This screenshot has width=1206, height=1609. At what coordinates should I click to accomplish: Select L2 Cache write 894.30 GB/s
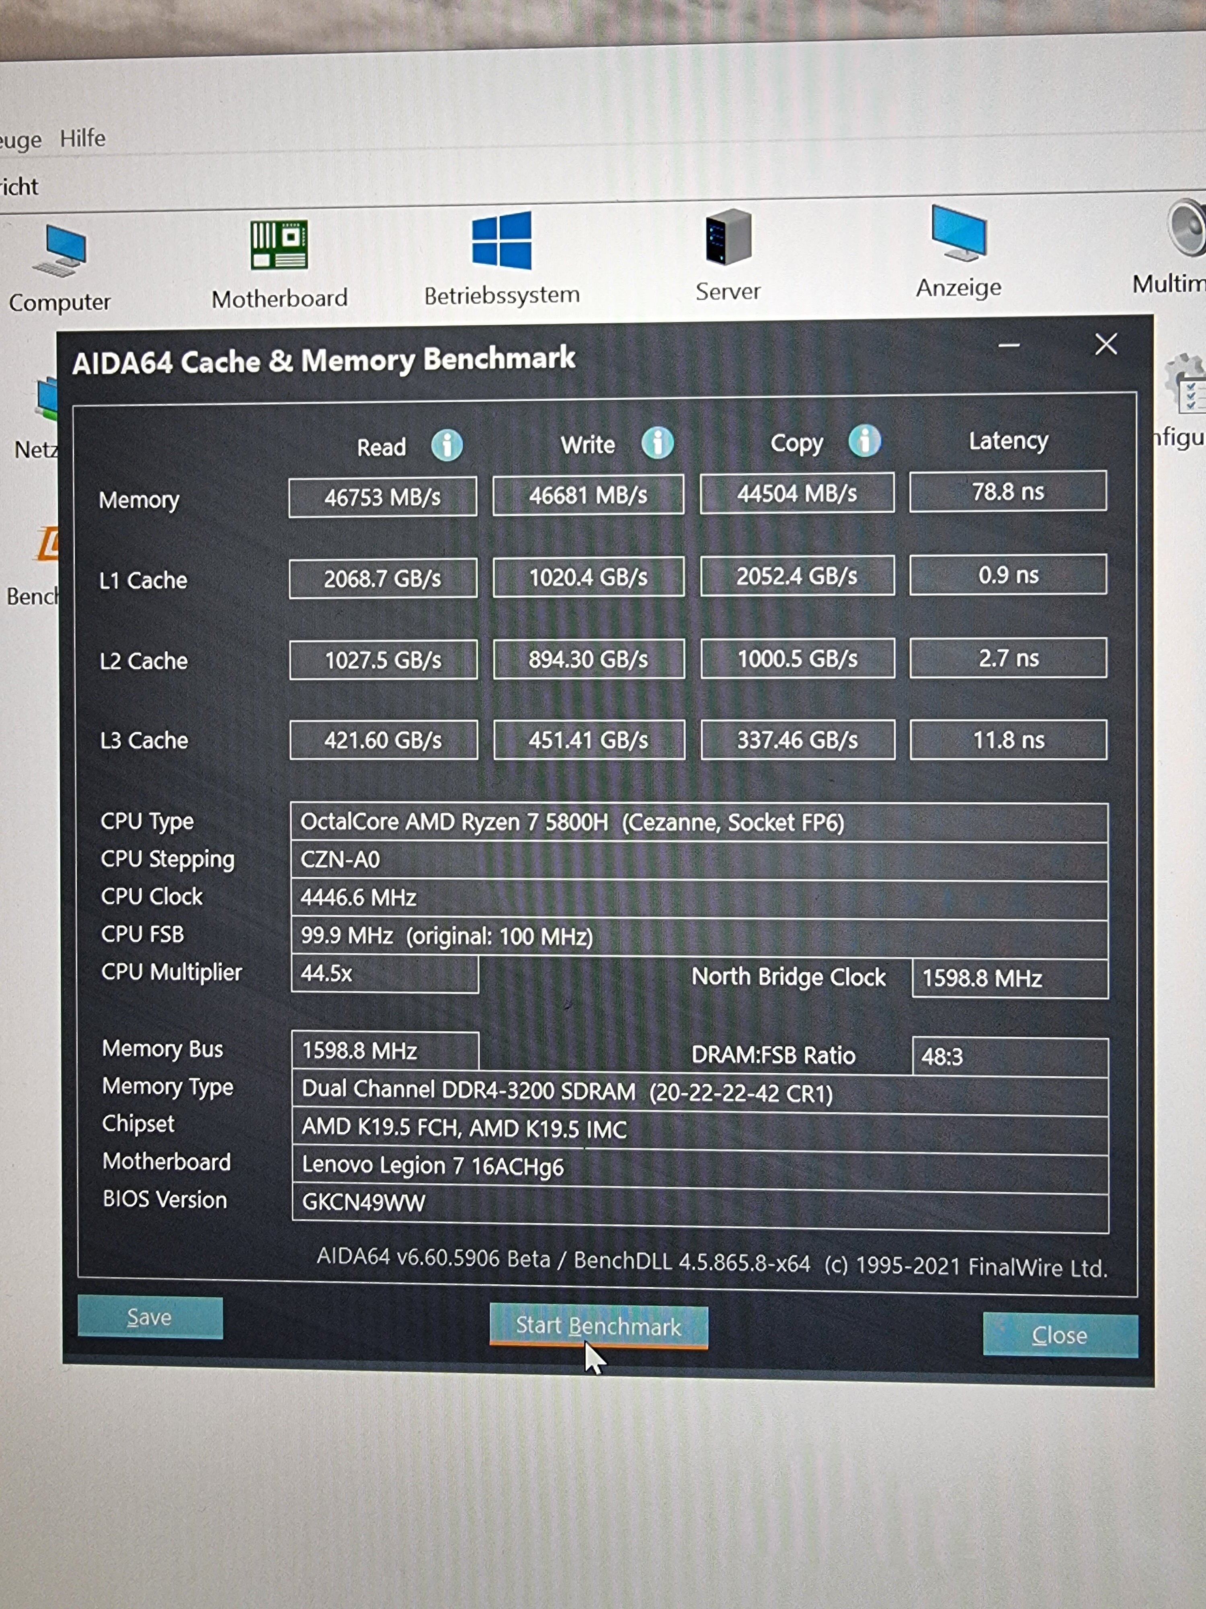pyautogui.click(x=589, y=659)
